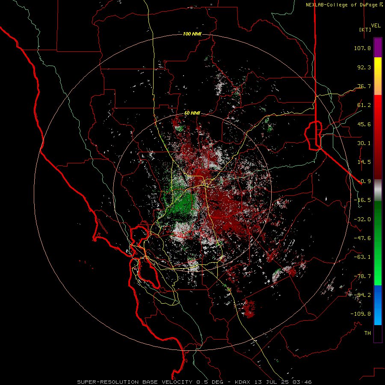Click the TH label on the legend
Screen dimensions: 385x385
point(367,333)
